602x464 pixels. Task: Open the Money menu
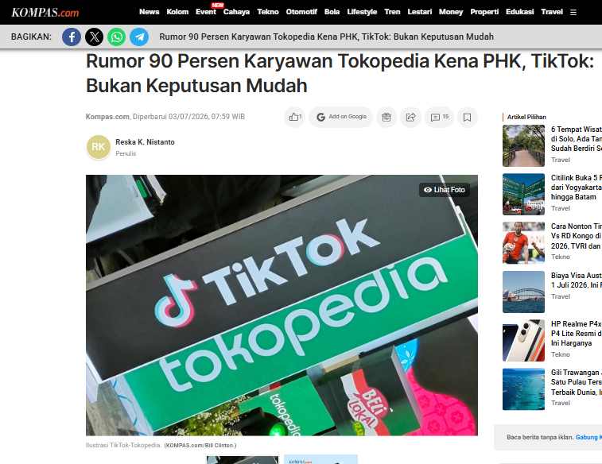451,12
